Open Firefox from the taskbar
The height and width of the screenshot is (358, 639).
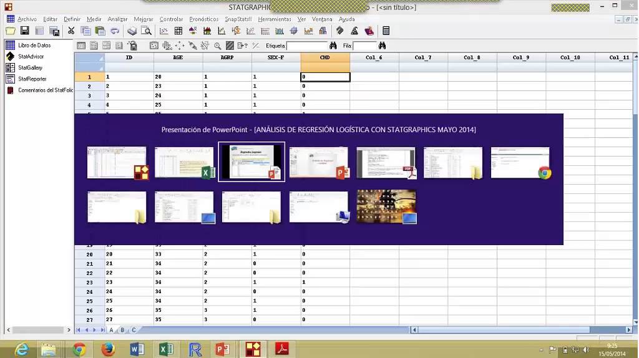tap(108, 349)
